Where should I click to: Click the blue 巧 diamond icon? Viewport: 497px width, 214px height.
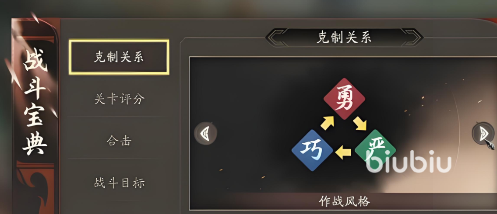click(x=312, y=151)
